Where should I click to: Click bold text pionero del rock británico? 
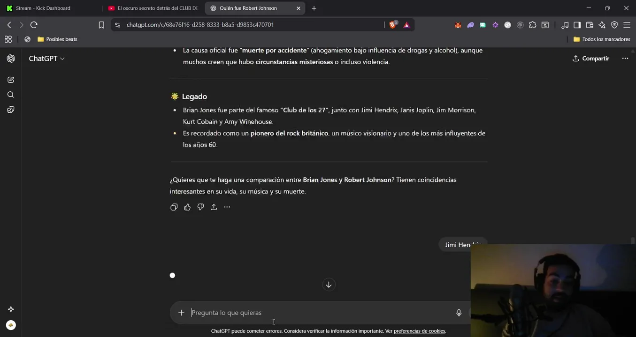(x=289, y=133)
